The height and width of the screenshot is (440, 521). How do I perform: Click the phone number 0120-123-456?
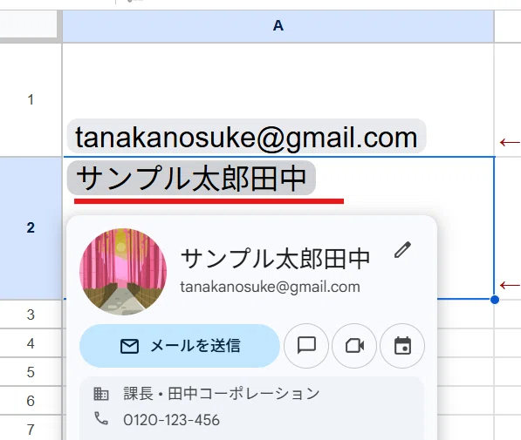click(171, 420)
